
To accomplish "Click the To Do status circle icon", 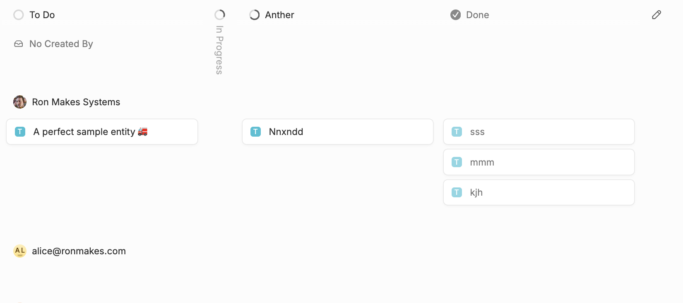I will click(x=19, y=15).
